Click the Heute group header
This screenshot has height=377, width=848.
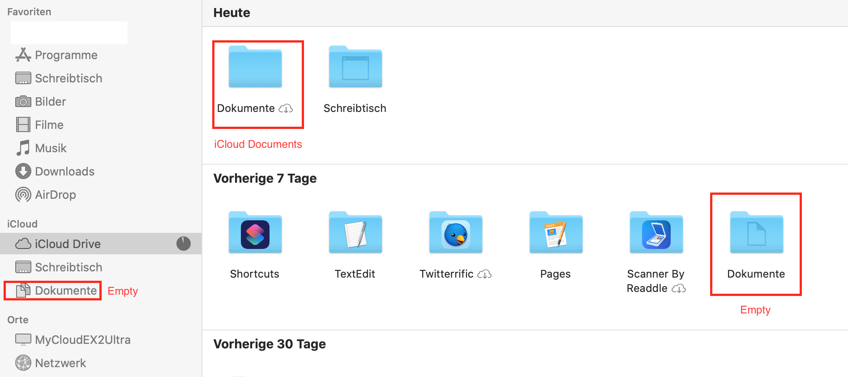pyautogui.click(x=232, y=13)
